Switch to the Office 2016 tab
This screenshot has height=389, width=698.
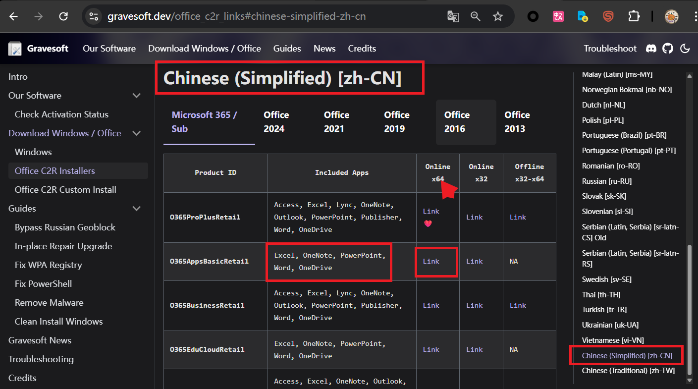coord(466,122)
